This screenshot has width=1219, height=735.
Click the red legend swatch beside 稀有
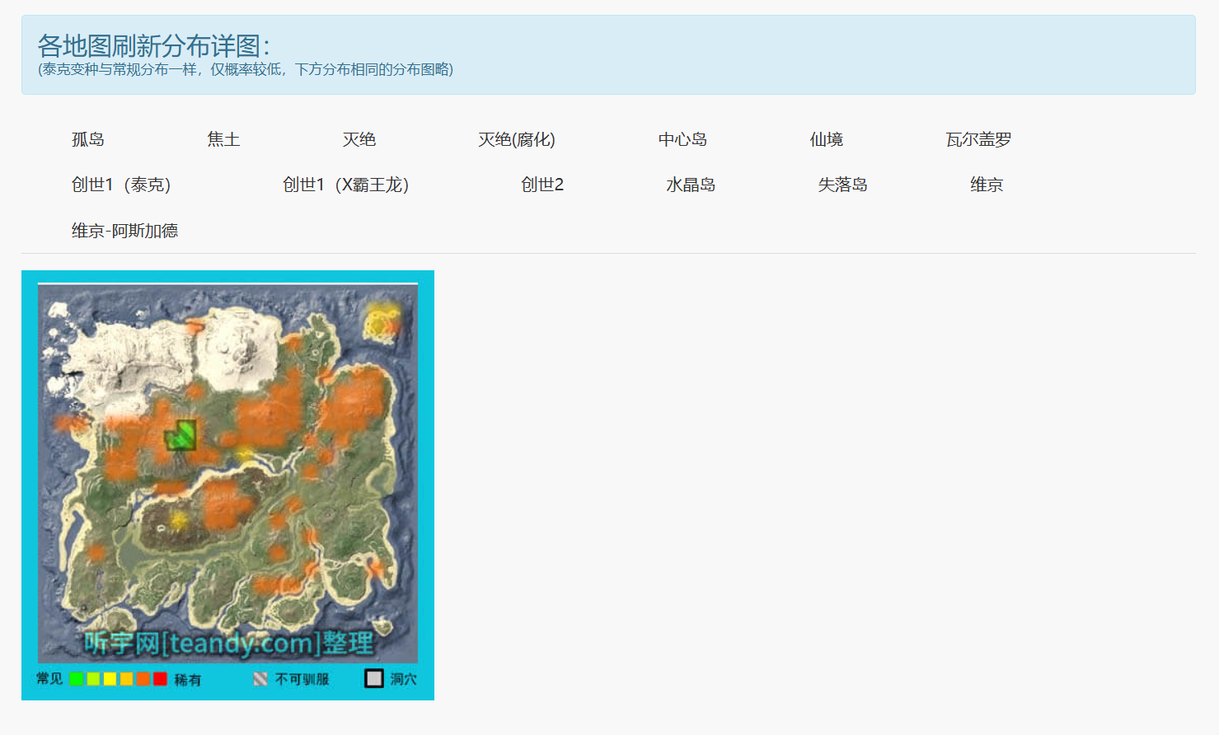160,679
